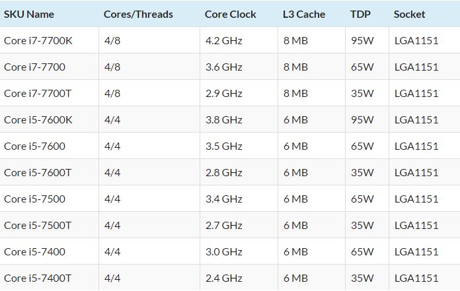Select the Core i7-7700K cell
The height and width of the screenshot is (291, 460).
click(x=38, y=41)
